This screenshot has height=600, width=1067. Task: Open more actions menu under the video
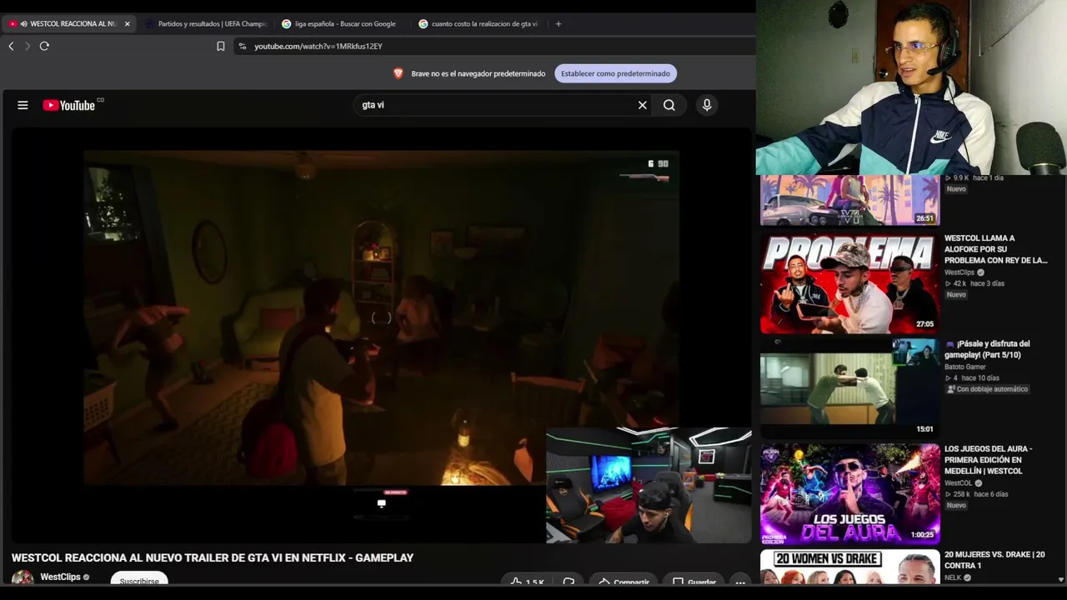click(x=739, y=582)
